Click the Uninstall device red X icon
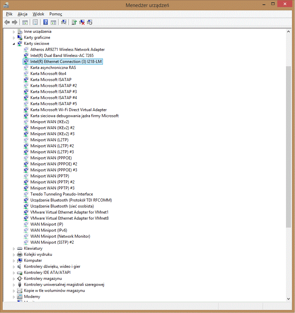 82,22
